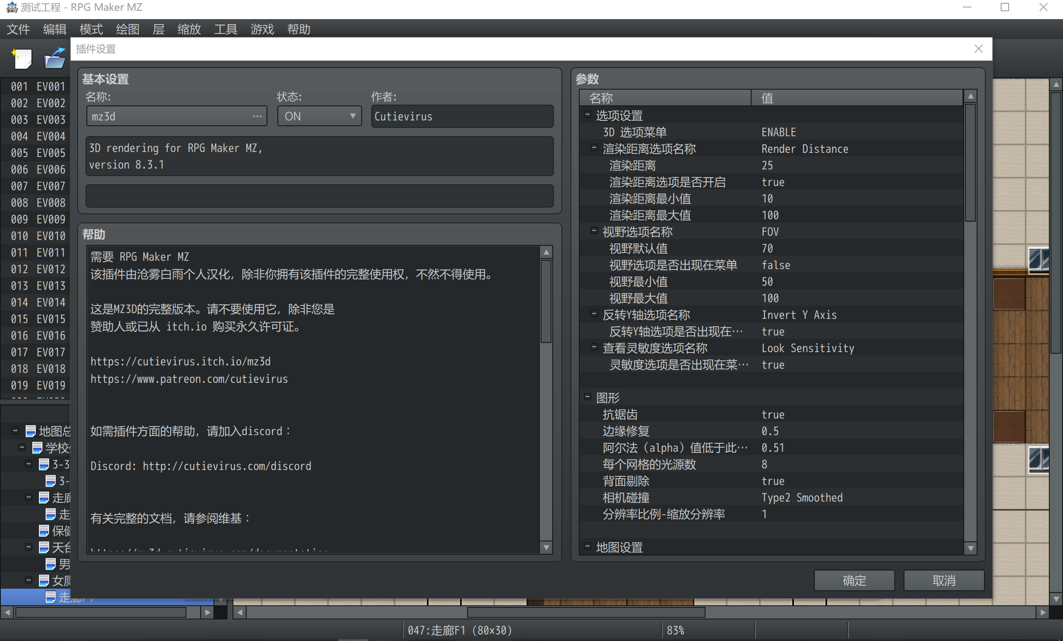1063x641 pixels.
Task: Click the 参数 list scroll-down arrow
Action: (x=970, y=548)
